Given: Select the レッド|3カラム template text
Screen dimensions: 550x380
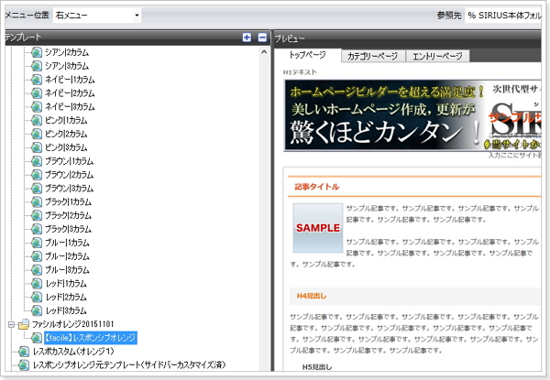Looking at the screenshot, I should [66, 310].
